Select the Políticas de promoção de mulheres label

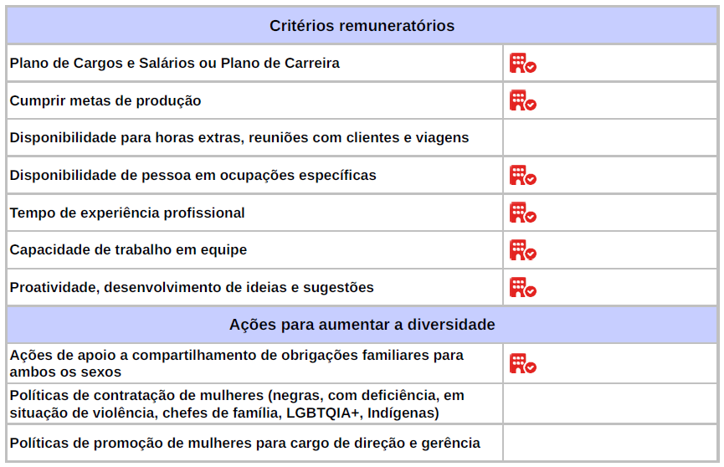click(244, 443)
